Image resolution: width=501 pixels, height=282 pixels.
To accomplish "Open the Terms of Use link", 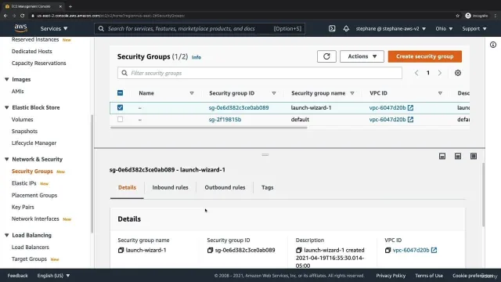I will (x=429, y=276).
